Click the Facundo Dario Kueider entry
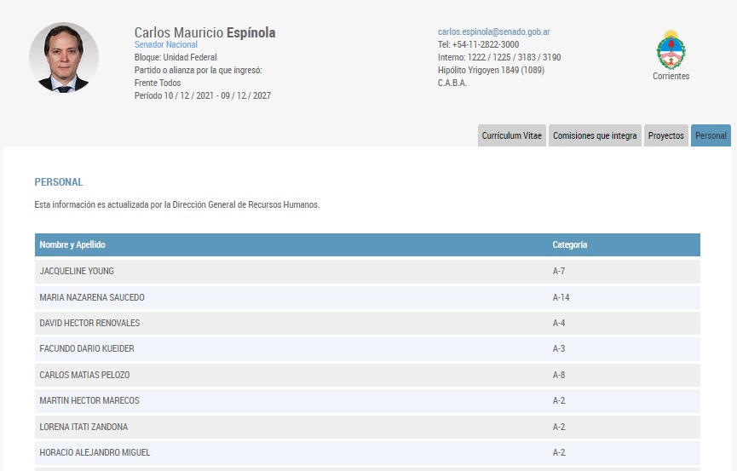The image size is (737, 471). (87, 349)
